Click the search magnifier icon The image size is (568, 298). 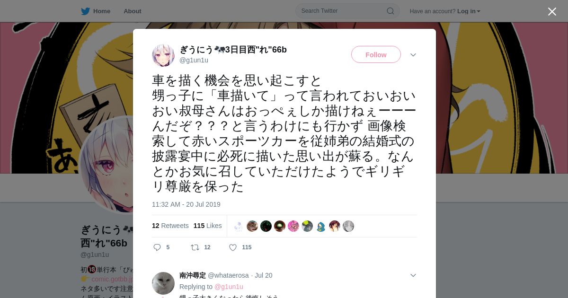click(x=390, y=11)
